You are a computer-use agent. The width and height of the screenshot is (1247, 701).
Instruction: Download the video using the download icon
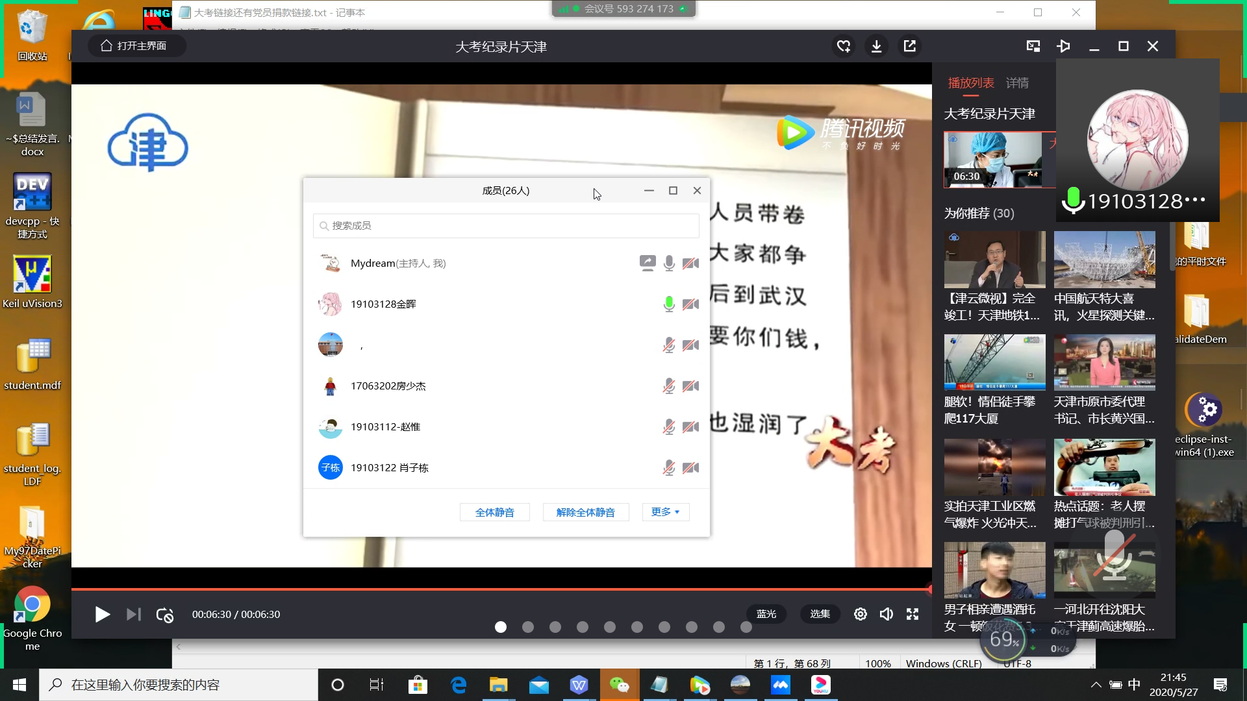pyautogui.click(x=877, y=46)
